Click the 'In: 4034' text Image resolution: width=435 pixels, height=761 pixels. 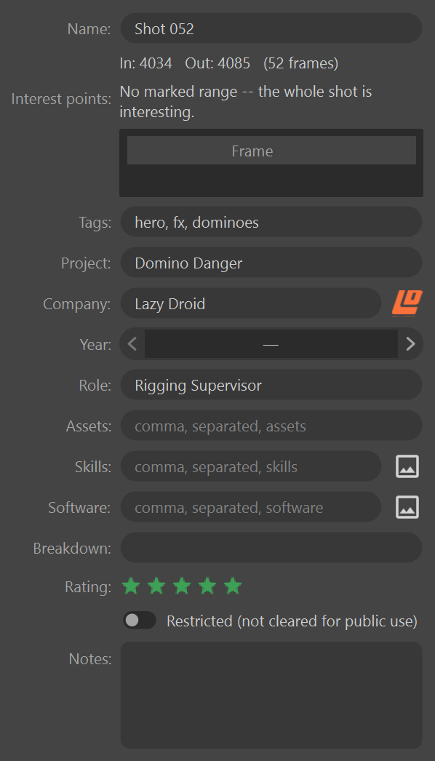[145, 63]
